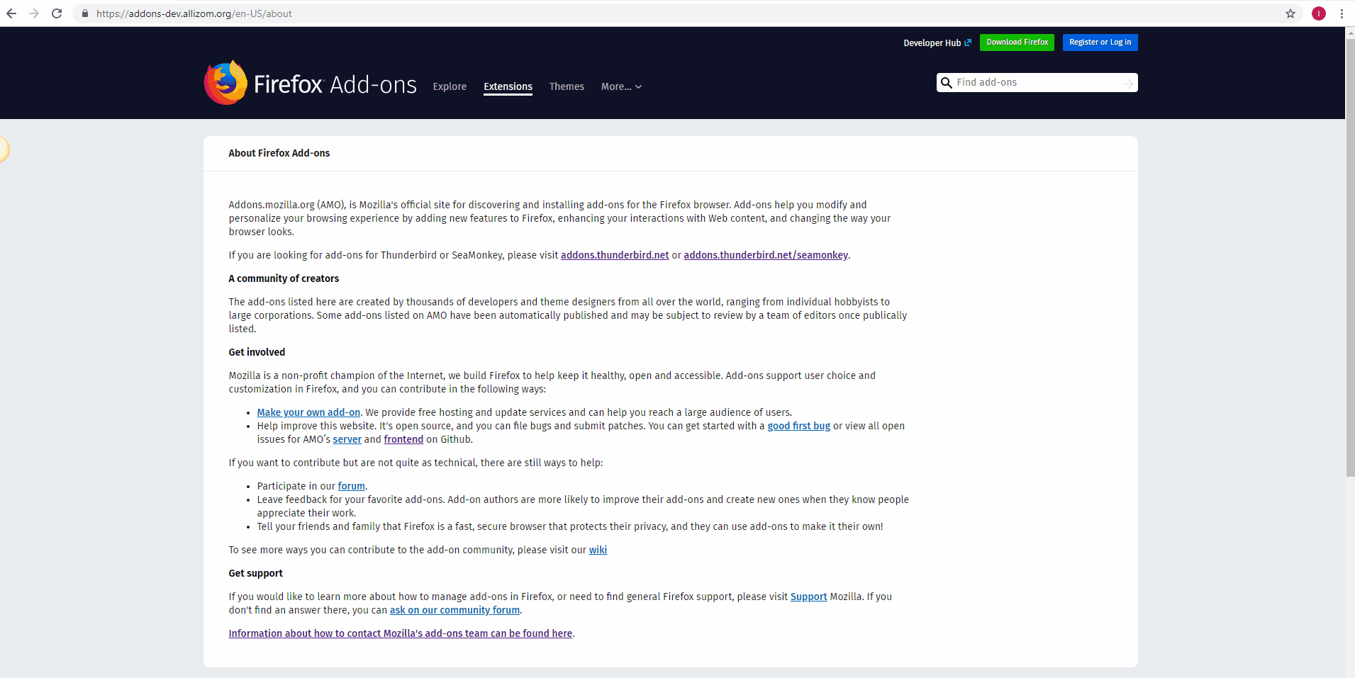Screen dimensions: 1355x678
Task: Click the Firefox logo
Action: [225, 83]
